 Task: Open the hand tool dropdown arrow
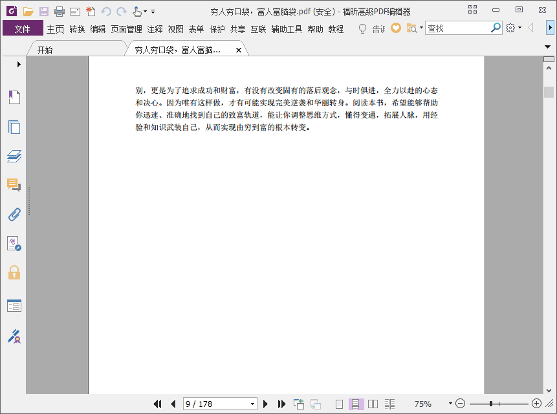146,12
